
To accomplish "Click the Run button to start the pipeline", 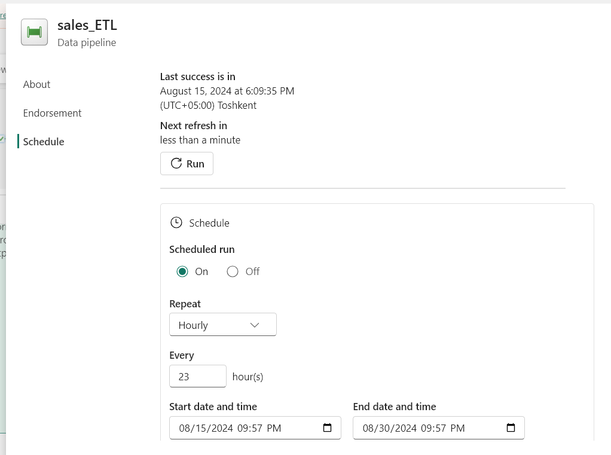I will (x=187, y=163).
